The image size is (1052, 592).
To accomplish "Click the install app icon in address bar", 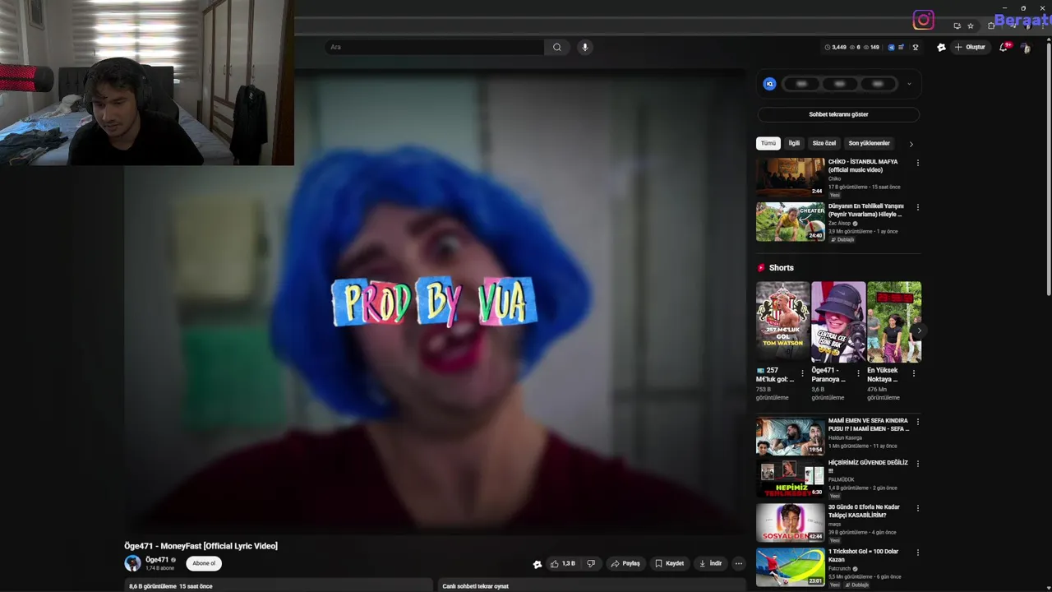I will [x=957, y=25].
